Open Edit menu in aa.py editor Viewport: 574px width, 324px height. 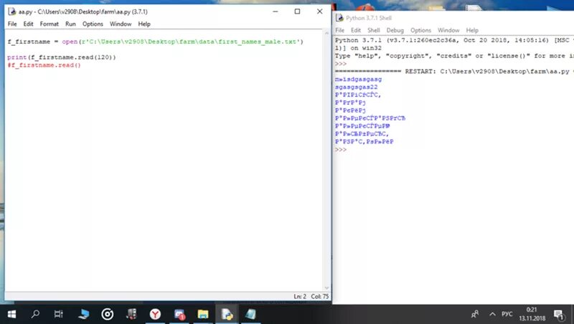coord(28,24)
